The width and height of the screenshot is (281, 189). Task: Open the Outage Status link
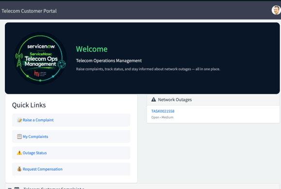[34, 153]
